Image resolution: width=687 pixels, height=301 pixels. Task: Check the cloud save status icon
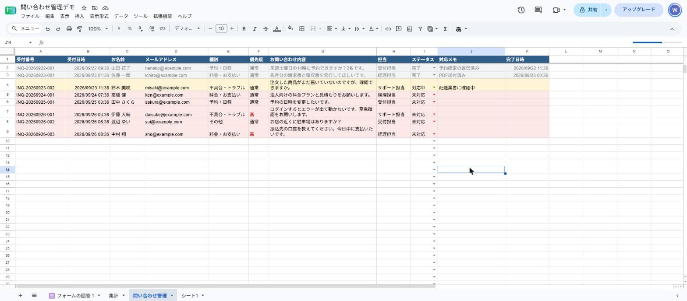tap(105, 8)
